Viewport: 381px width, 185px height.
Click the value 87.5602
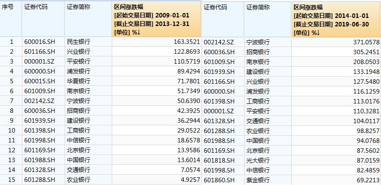tap(368, 151)
